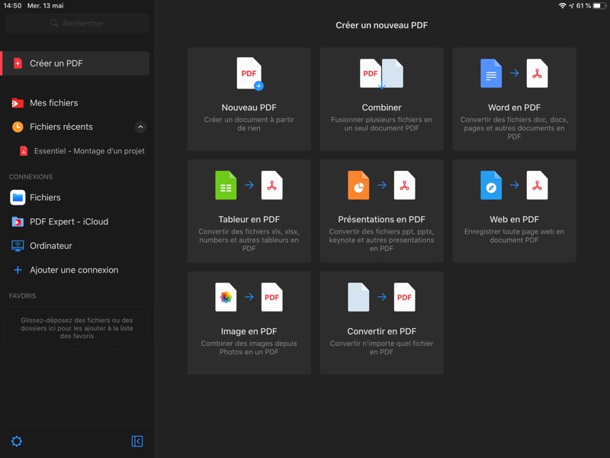Viewport: 610px width, 458px height.
Task: Select the Combiner files icon
Action: click(x=381, y=74)
